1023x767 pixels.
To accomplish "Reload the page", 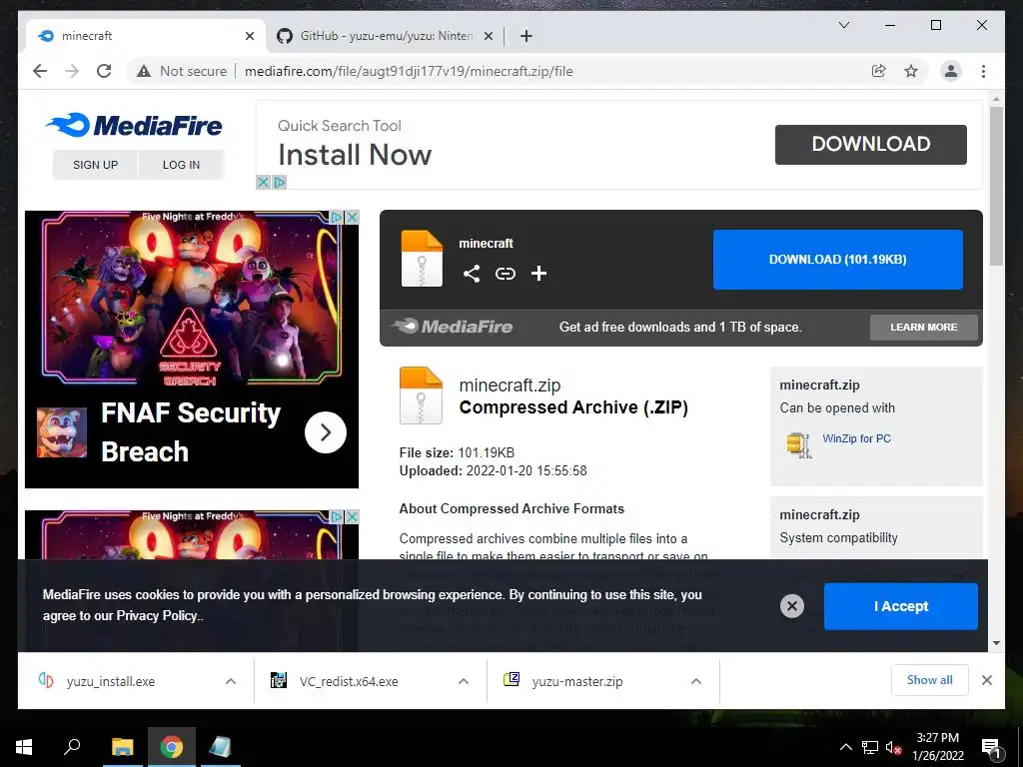I will 104,71.
